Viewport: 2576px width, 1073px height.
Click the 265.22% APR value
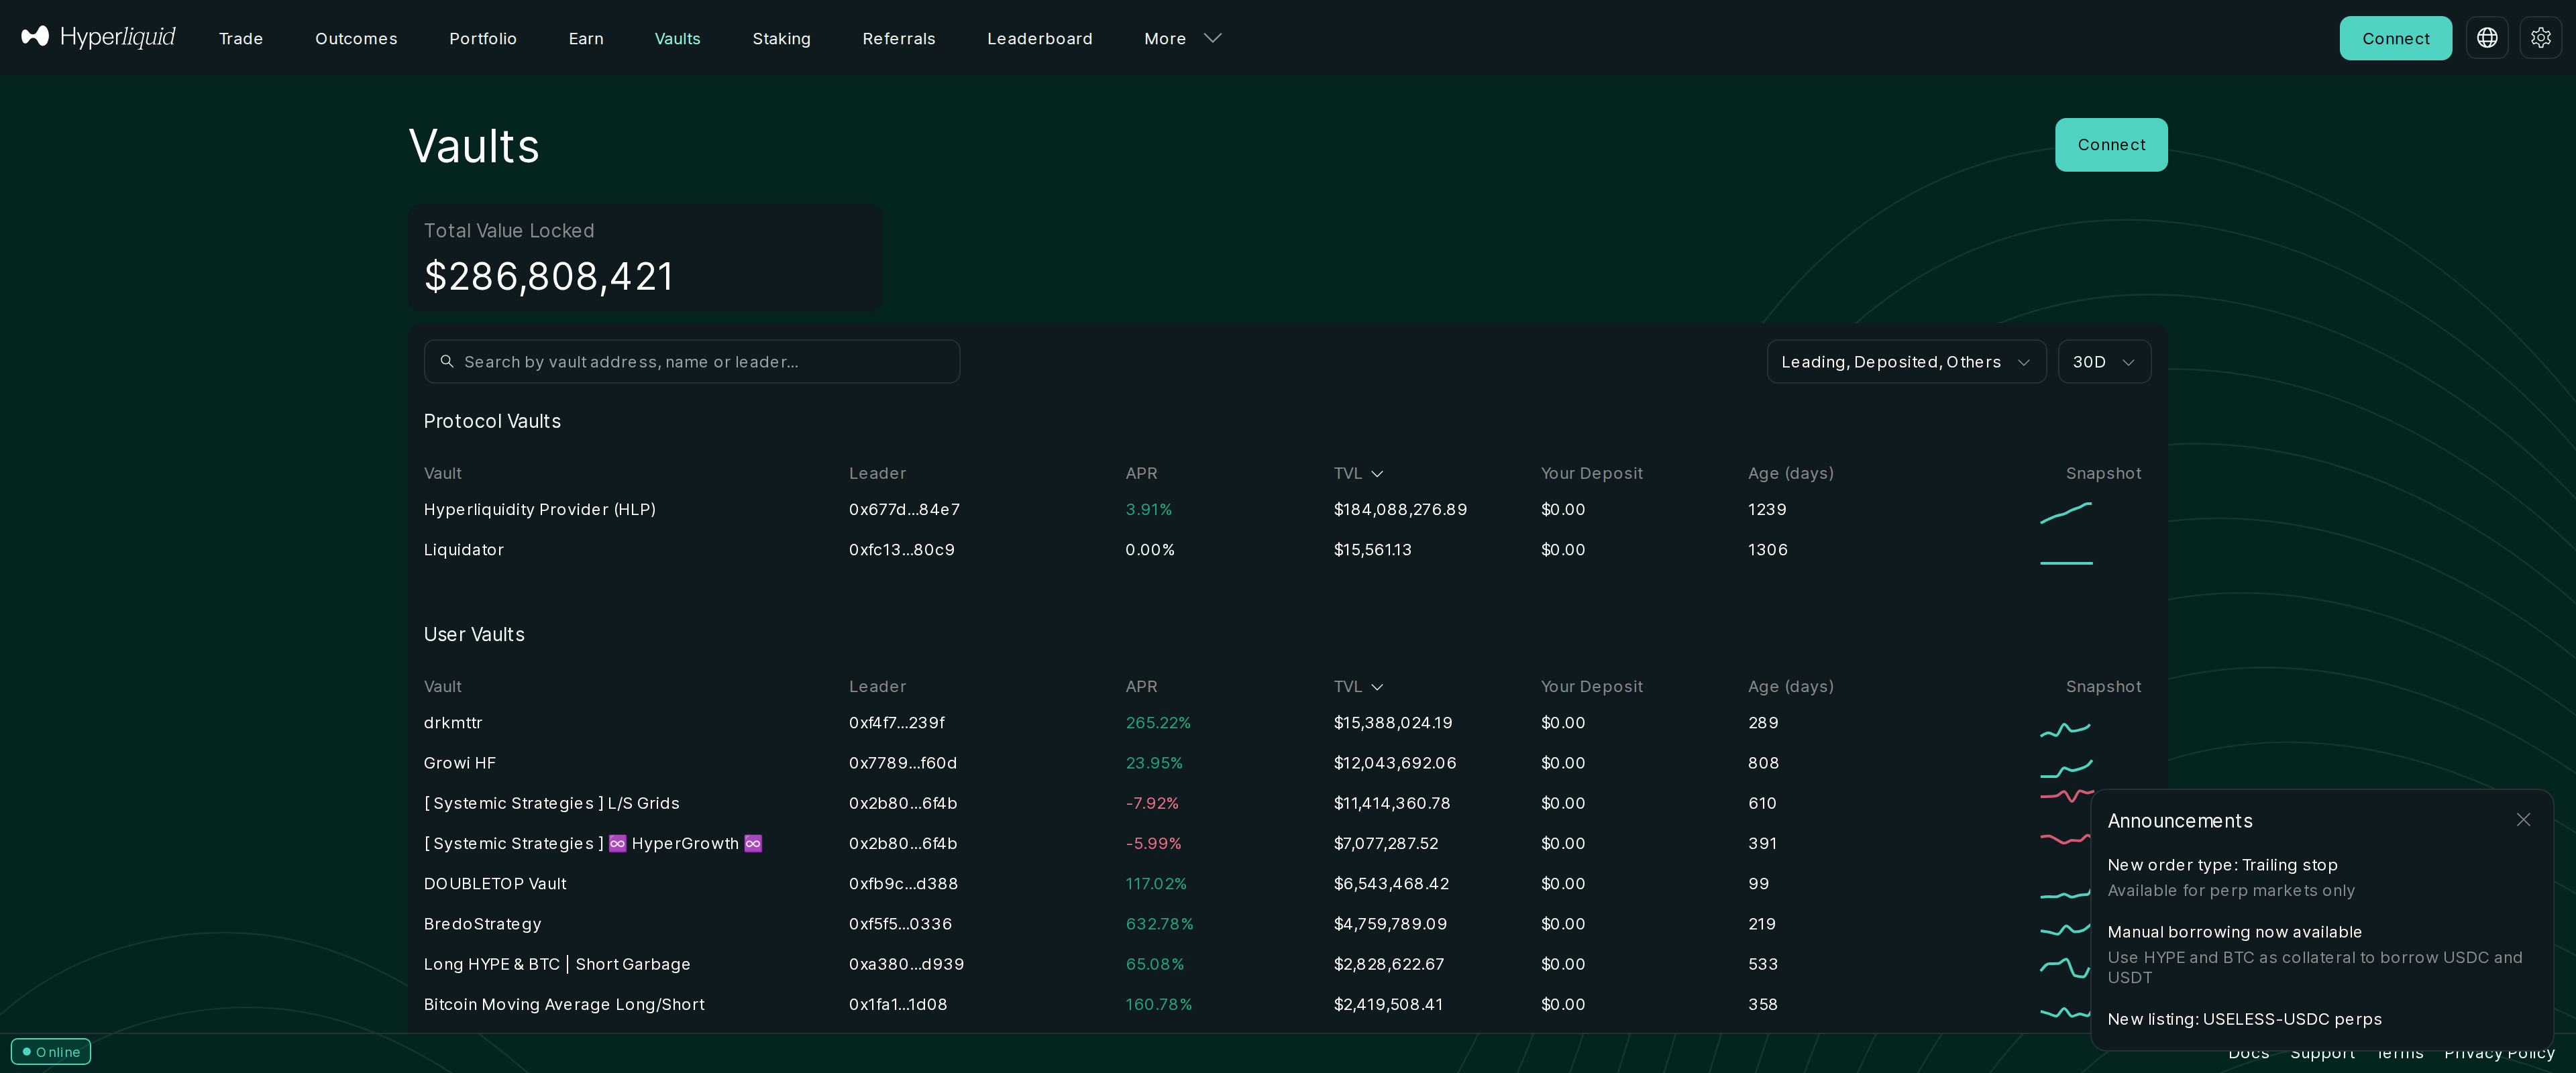click(1158, 722)
